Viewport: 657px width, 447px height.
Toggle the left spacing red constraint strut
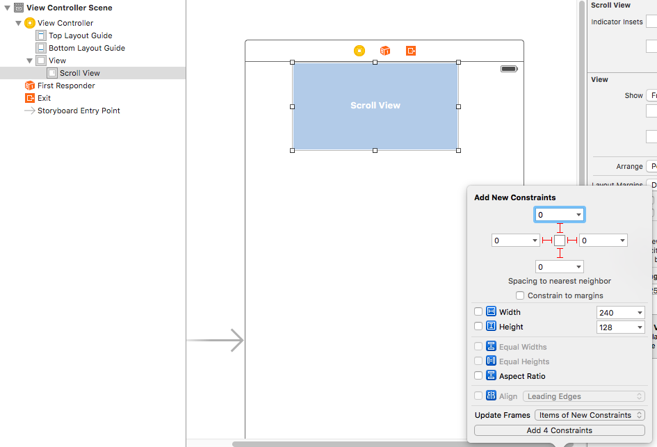546,241
